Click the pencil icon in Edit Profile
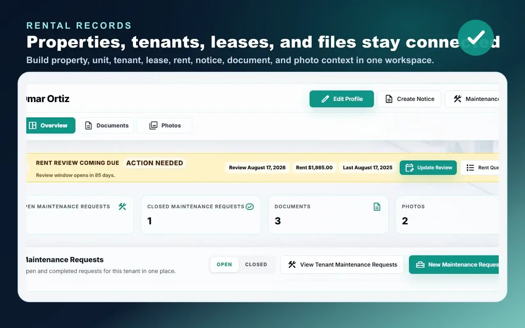 point(325,99)
